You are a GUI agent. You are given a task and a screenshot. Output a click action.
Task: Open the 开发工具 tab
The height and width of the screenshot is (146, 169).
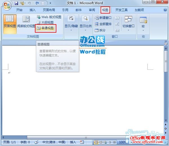coord(121,10)
